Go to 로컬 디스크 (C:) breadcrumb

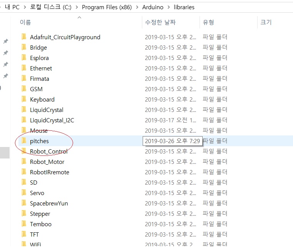(51, 7)
